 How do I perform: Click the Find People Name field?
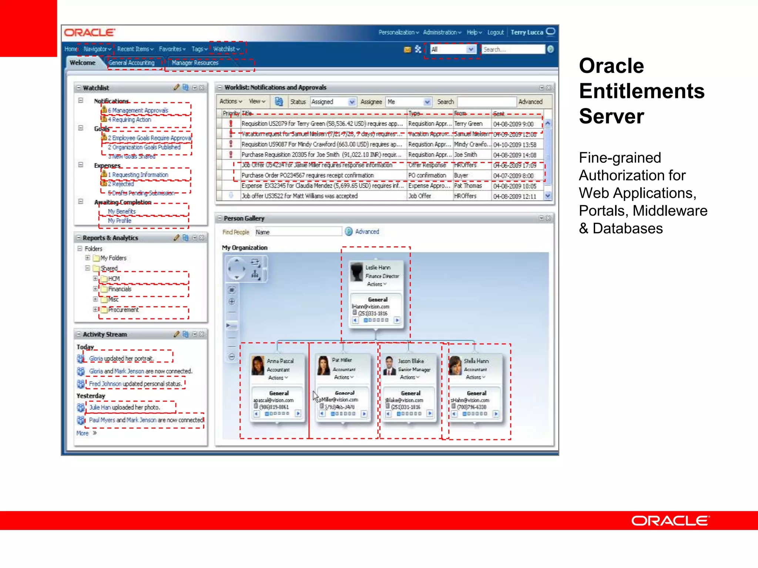click(298, 232)
